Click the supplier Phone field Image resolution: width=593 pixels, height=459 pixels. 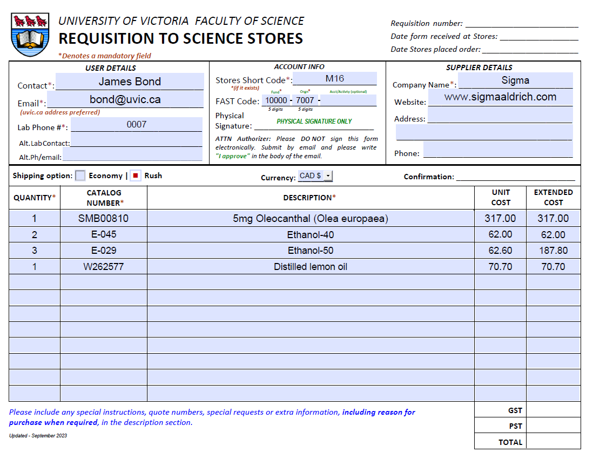498,150
